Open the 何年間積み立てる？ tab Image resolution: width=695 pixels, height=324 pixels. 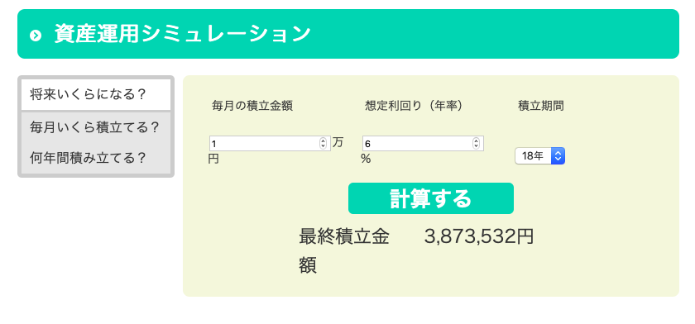(x=96, y=158)
